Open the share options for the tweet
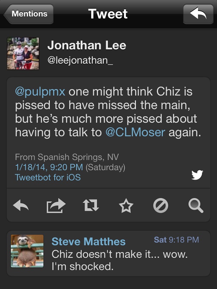 pyautogui.click(x=56, y=206)
